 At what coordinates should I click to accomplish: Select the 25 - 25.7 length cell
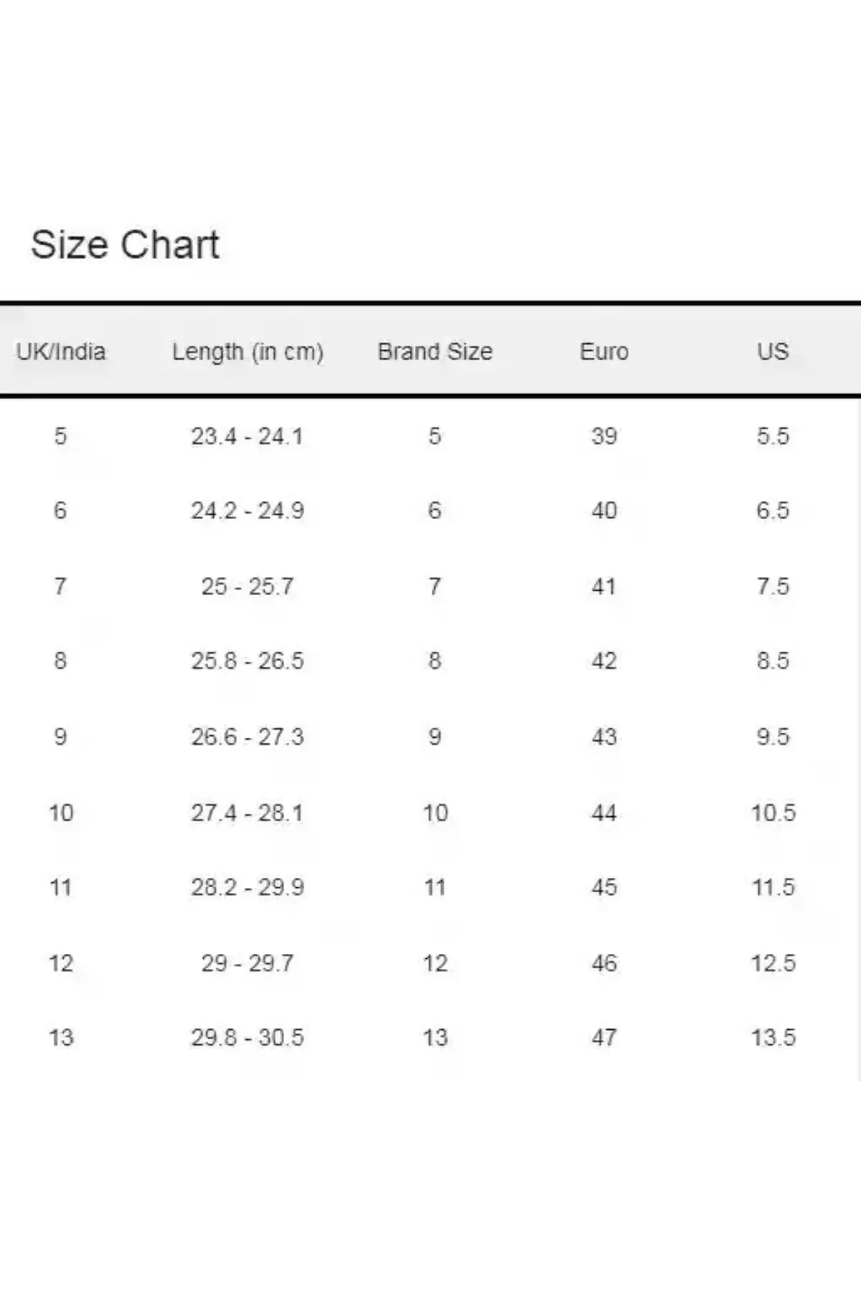click(248, 586)
